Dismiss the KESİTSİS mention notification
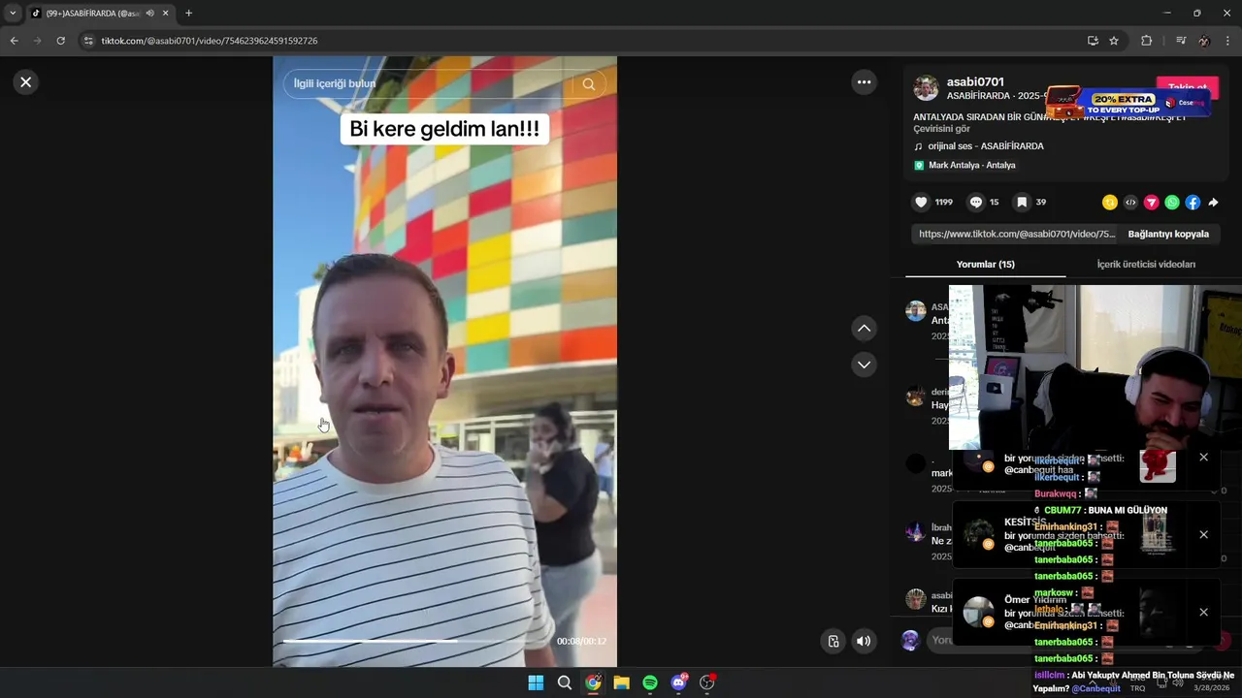This screenshot has width=1242, height=698. pyautogui.click(x=1203, y=534)
